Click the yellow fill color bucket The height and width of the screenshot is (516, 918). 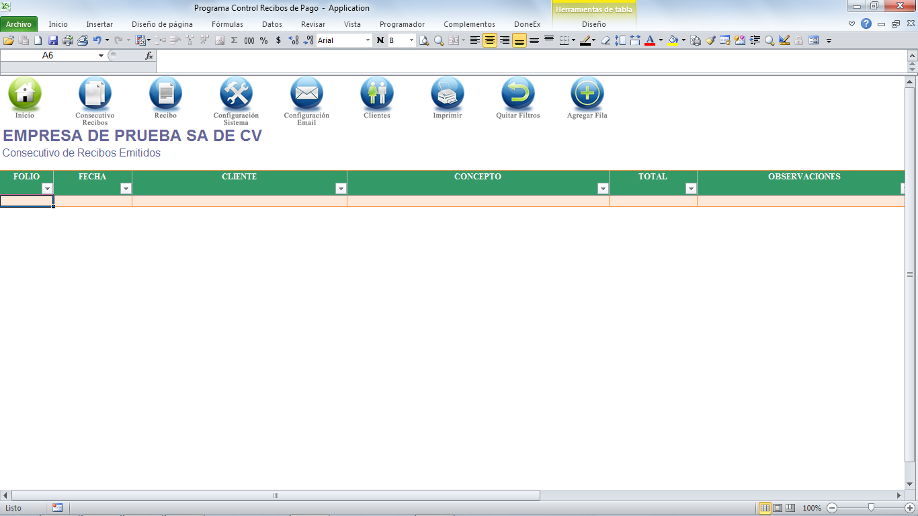pyautogui.click(x=673, y=40)
